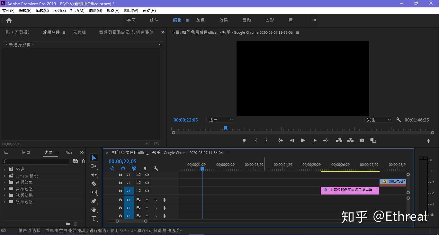Click the Add Marker button in Program monitor
The width and height of the screenshot is (439, 235).
pos(244,140)
